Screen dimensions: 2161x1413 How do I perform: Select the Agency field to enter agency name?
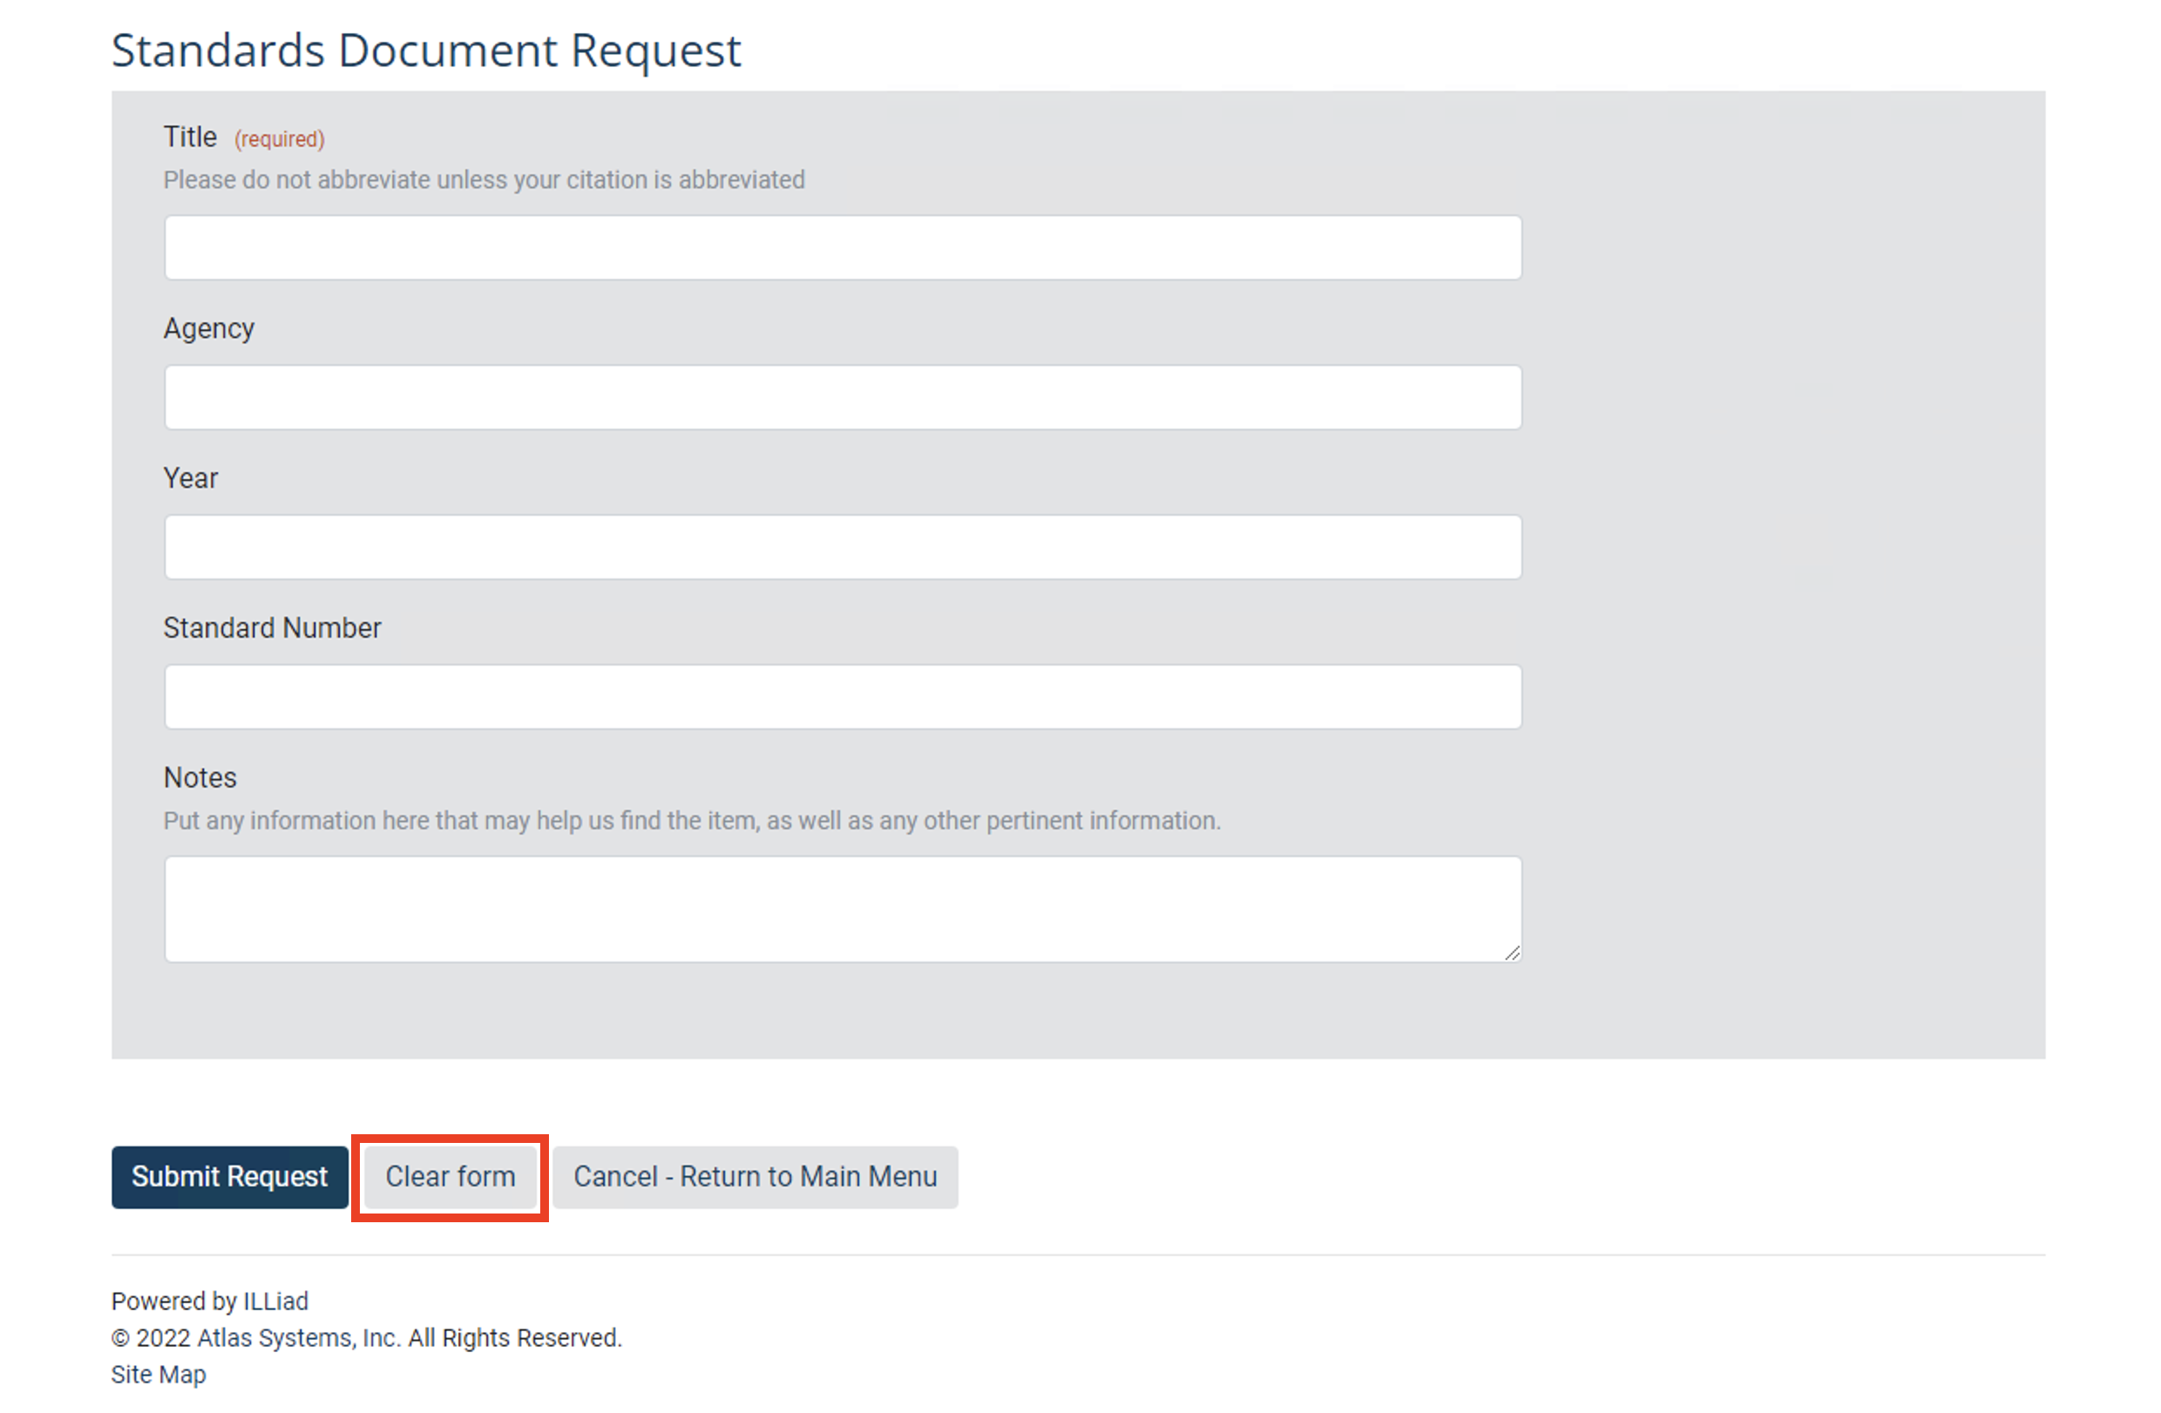843,396
